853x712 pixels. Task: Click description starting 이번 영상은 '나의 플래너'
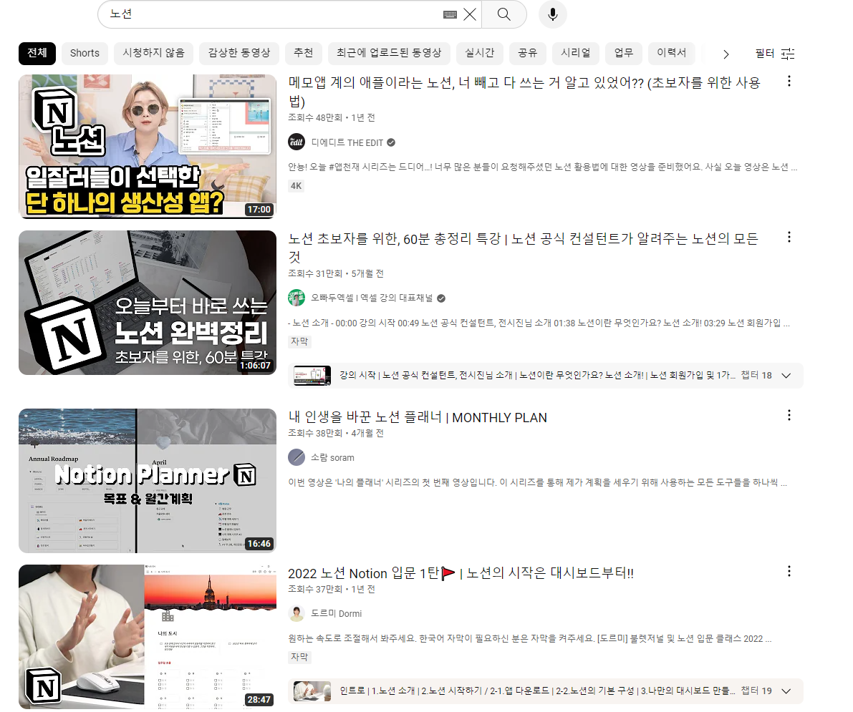(537, 482)
